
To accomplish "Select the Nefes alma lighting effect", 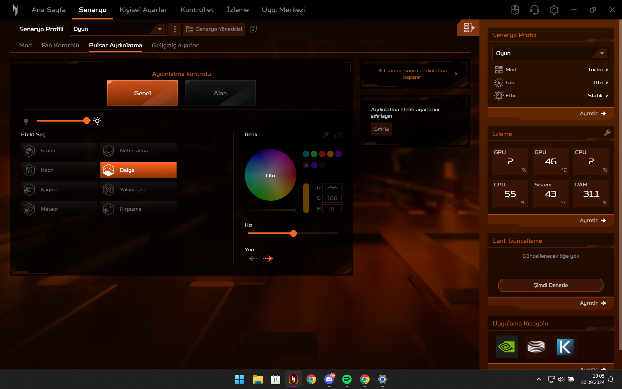I will tap(138, 151).
